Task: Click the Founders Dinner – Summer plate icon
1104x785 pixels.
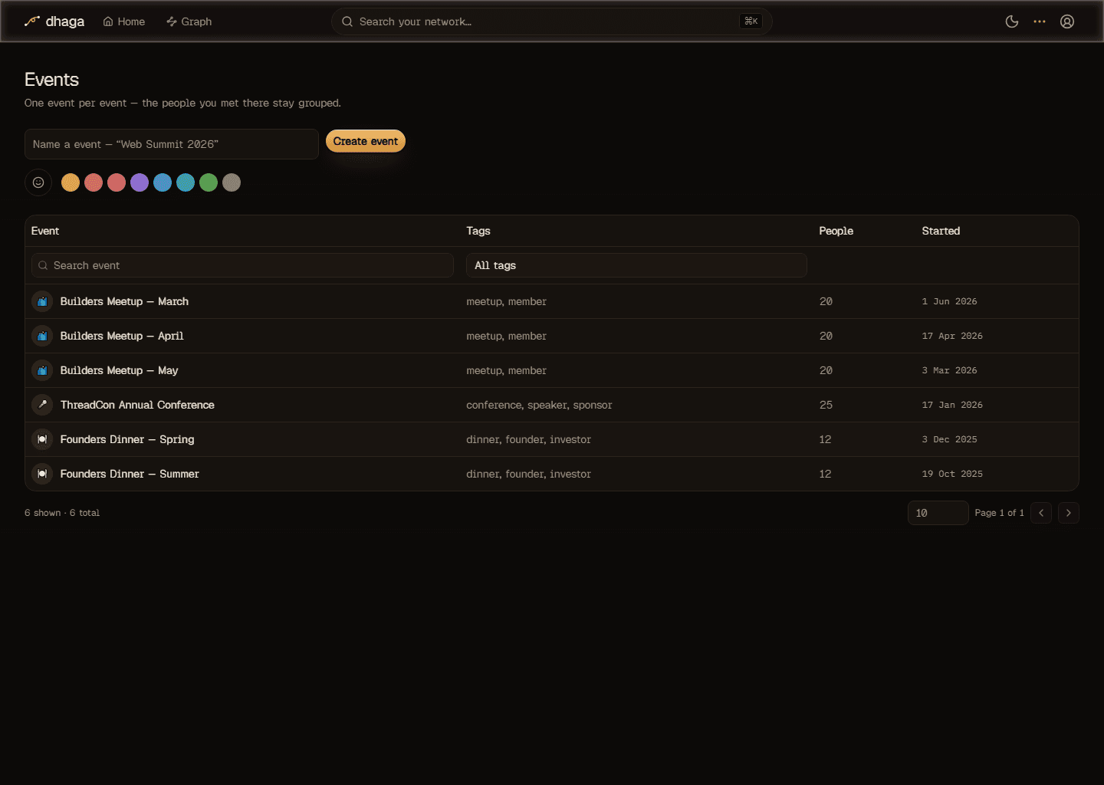Action: click(42, 474)
